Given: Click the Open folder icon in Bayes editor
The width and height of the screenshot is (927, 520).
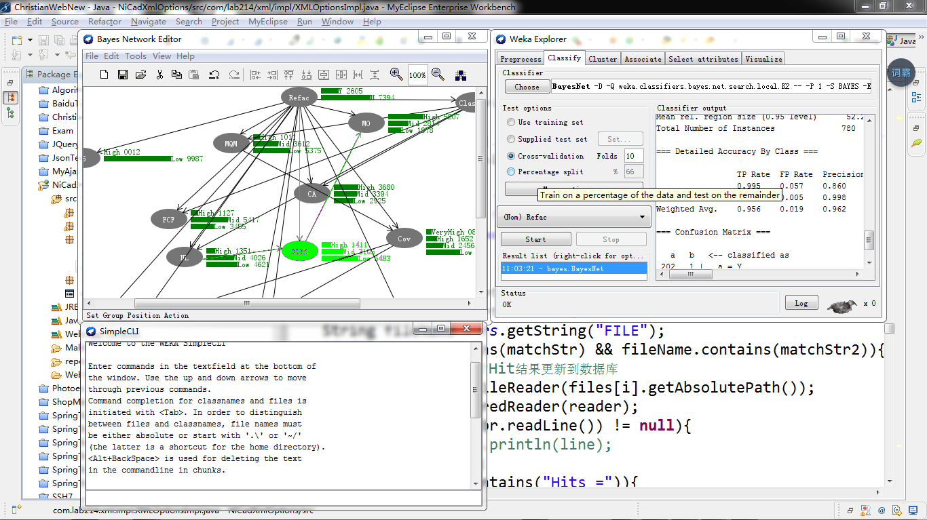Looking at the screenshot, I should coord(141,75).
